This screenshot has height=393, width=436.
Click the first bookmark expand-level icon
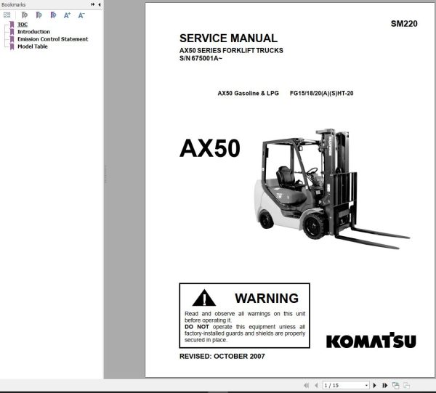pyautogui.click(x=25, y=15)
